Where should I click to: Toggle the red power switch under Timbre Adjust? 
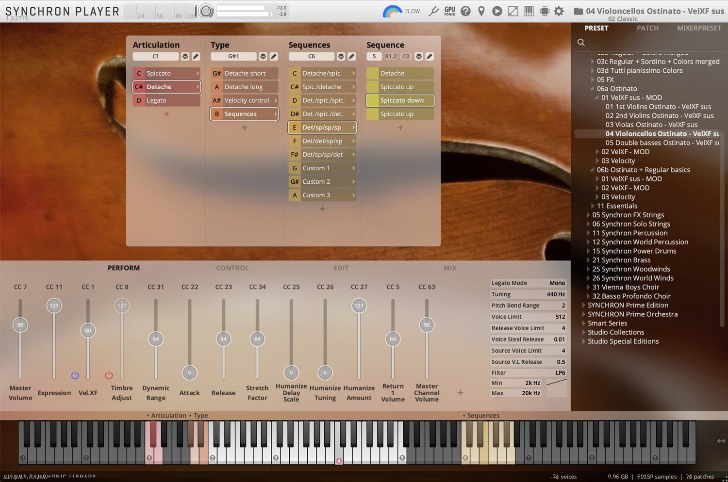pyautogui.click(x=109, y=375)
